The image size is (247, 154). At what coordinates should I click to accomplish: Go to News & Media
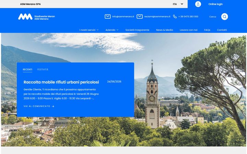point(164,30)
